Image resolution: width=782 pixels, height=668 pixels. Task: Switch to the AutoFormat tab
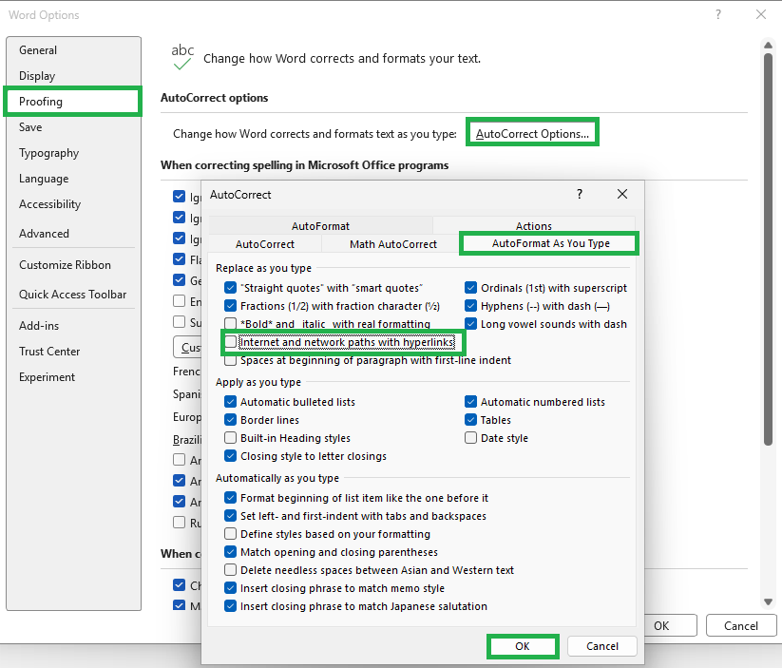(x=320, y=226)
